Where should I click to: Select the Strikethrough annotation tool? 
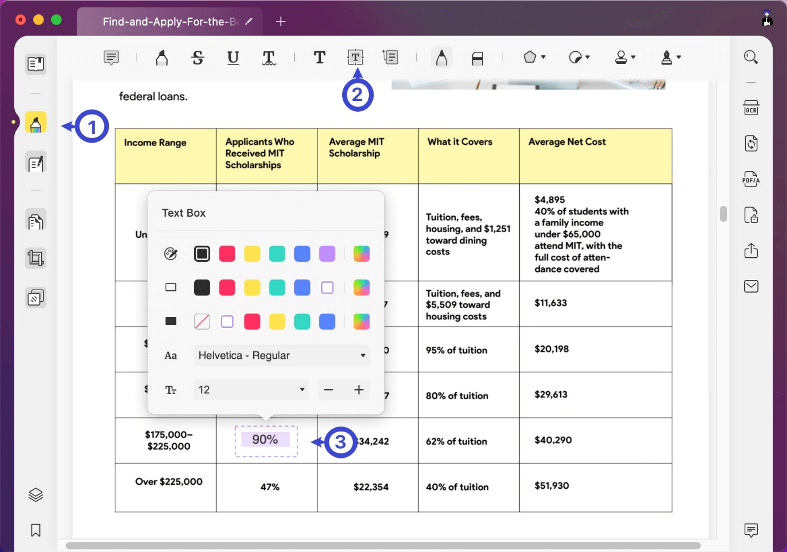point(198,57)
